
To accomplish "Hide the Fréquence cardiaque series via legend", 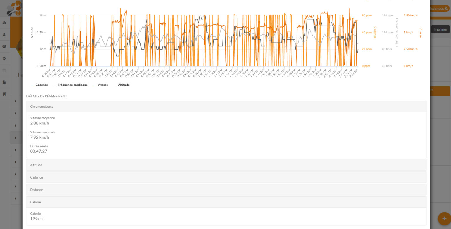I will click(70, 85).
